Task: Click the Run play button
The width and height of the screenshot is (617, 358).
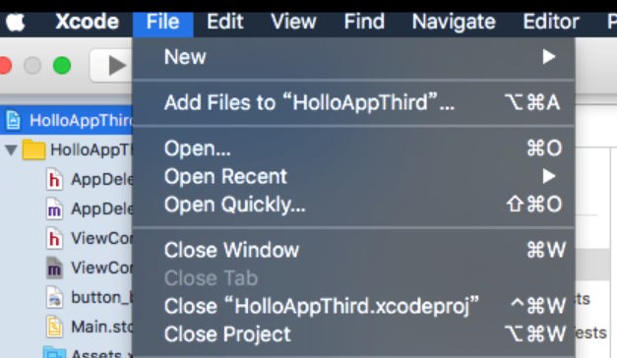Action: point(116,65)
